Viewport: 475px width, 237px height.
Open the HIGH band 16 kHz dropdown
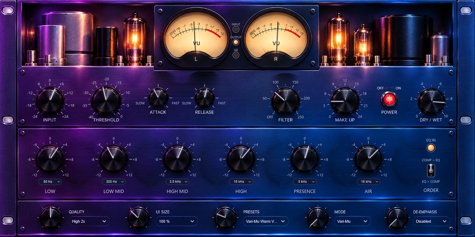click(x=241, y=182)
